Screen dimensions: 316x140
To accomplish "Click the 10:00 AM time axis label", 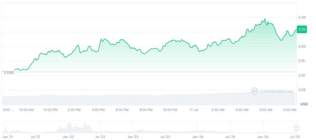I will pyautogui.click(x=26, y=110).
